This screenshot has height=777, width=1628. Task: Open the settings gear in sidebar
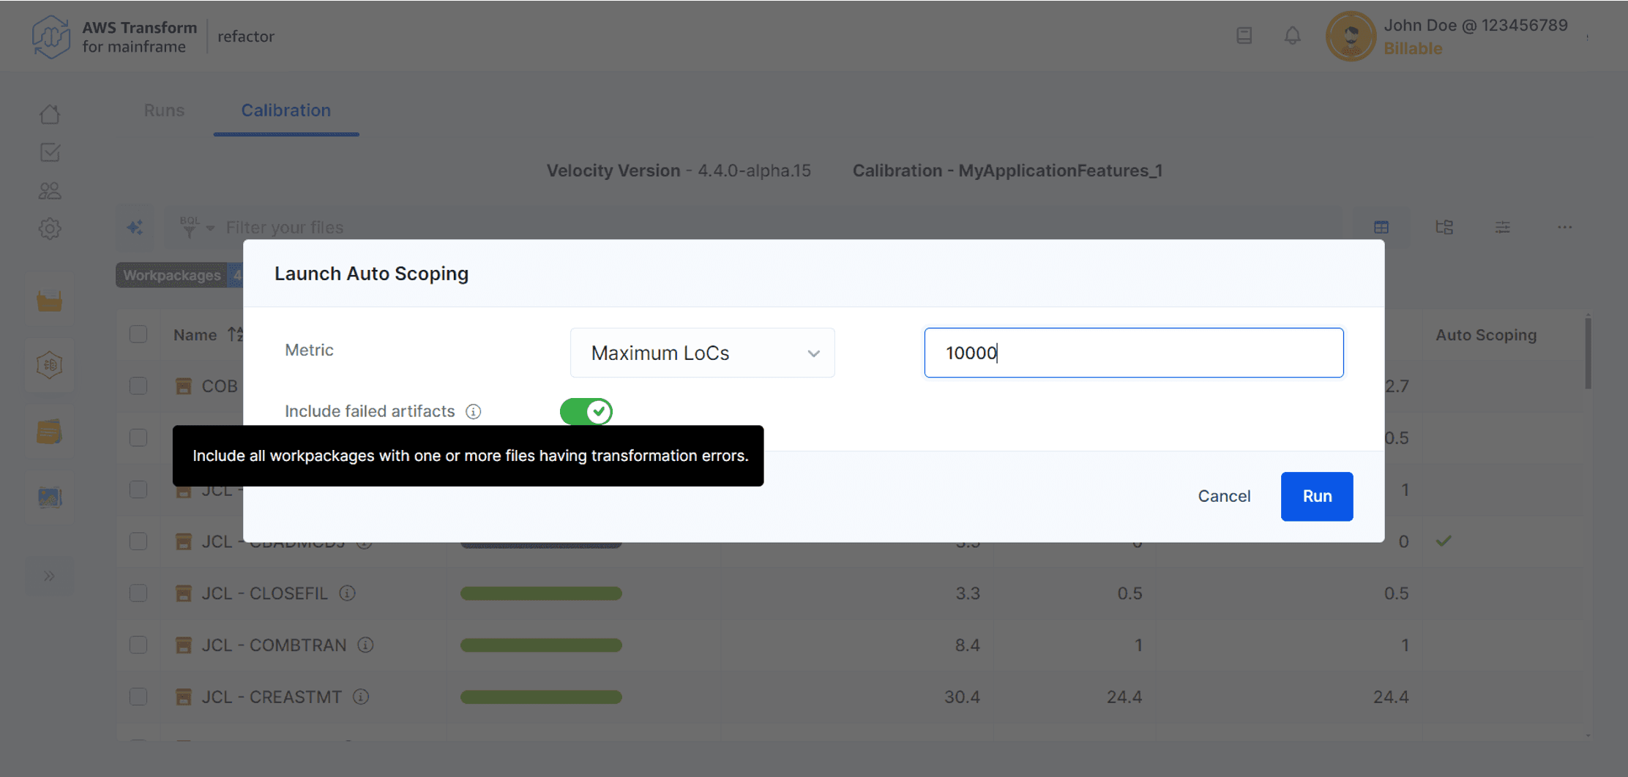50,229
